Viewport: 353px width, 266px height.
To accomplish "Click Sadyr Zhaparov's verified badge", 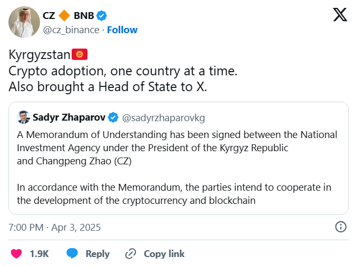I will [113, 116].
